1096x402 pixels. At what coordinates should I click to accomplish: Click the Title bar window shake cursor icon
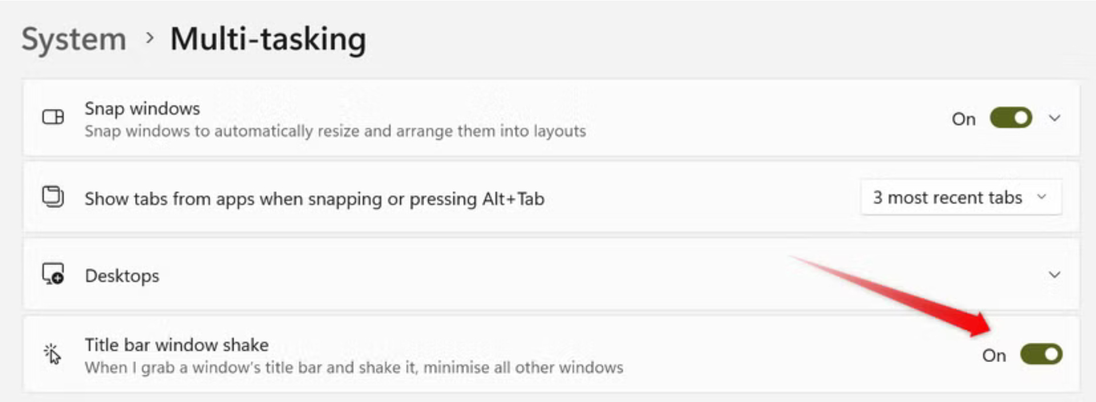(53, 354)
